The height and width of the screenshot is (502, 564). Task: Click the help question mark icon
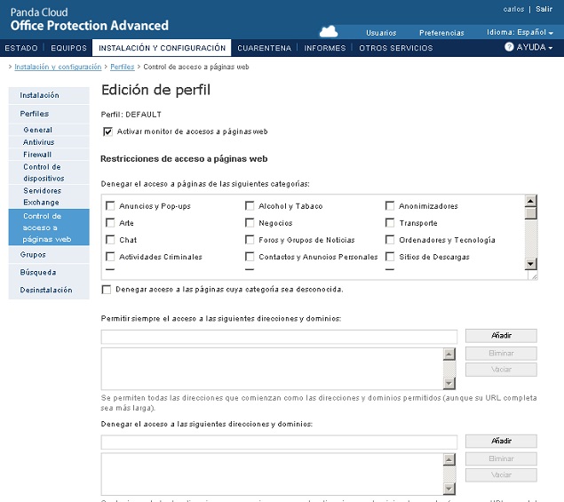coord(509,47)
